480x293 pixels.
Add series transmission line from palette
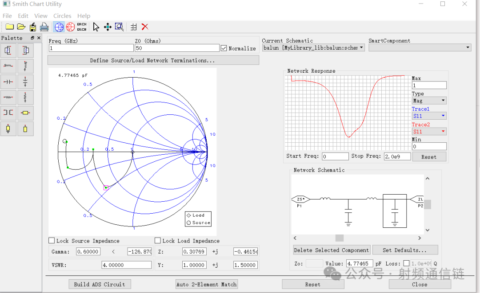pos(25,113)
